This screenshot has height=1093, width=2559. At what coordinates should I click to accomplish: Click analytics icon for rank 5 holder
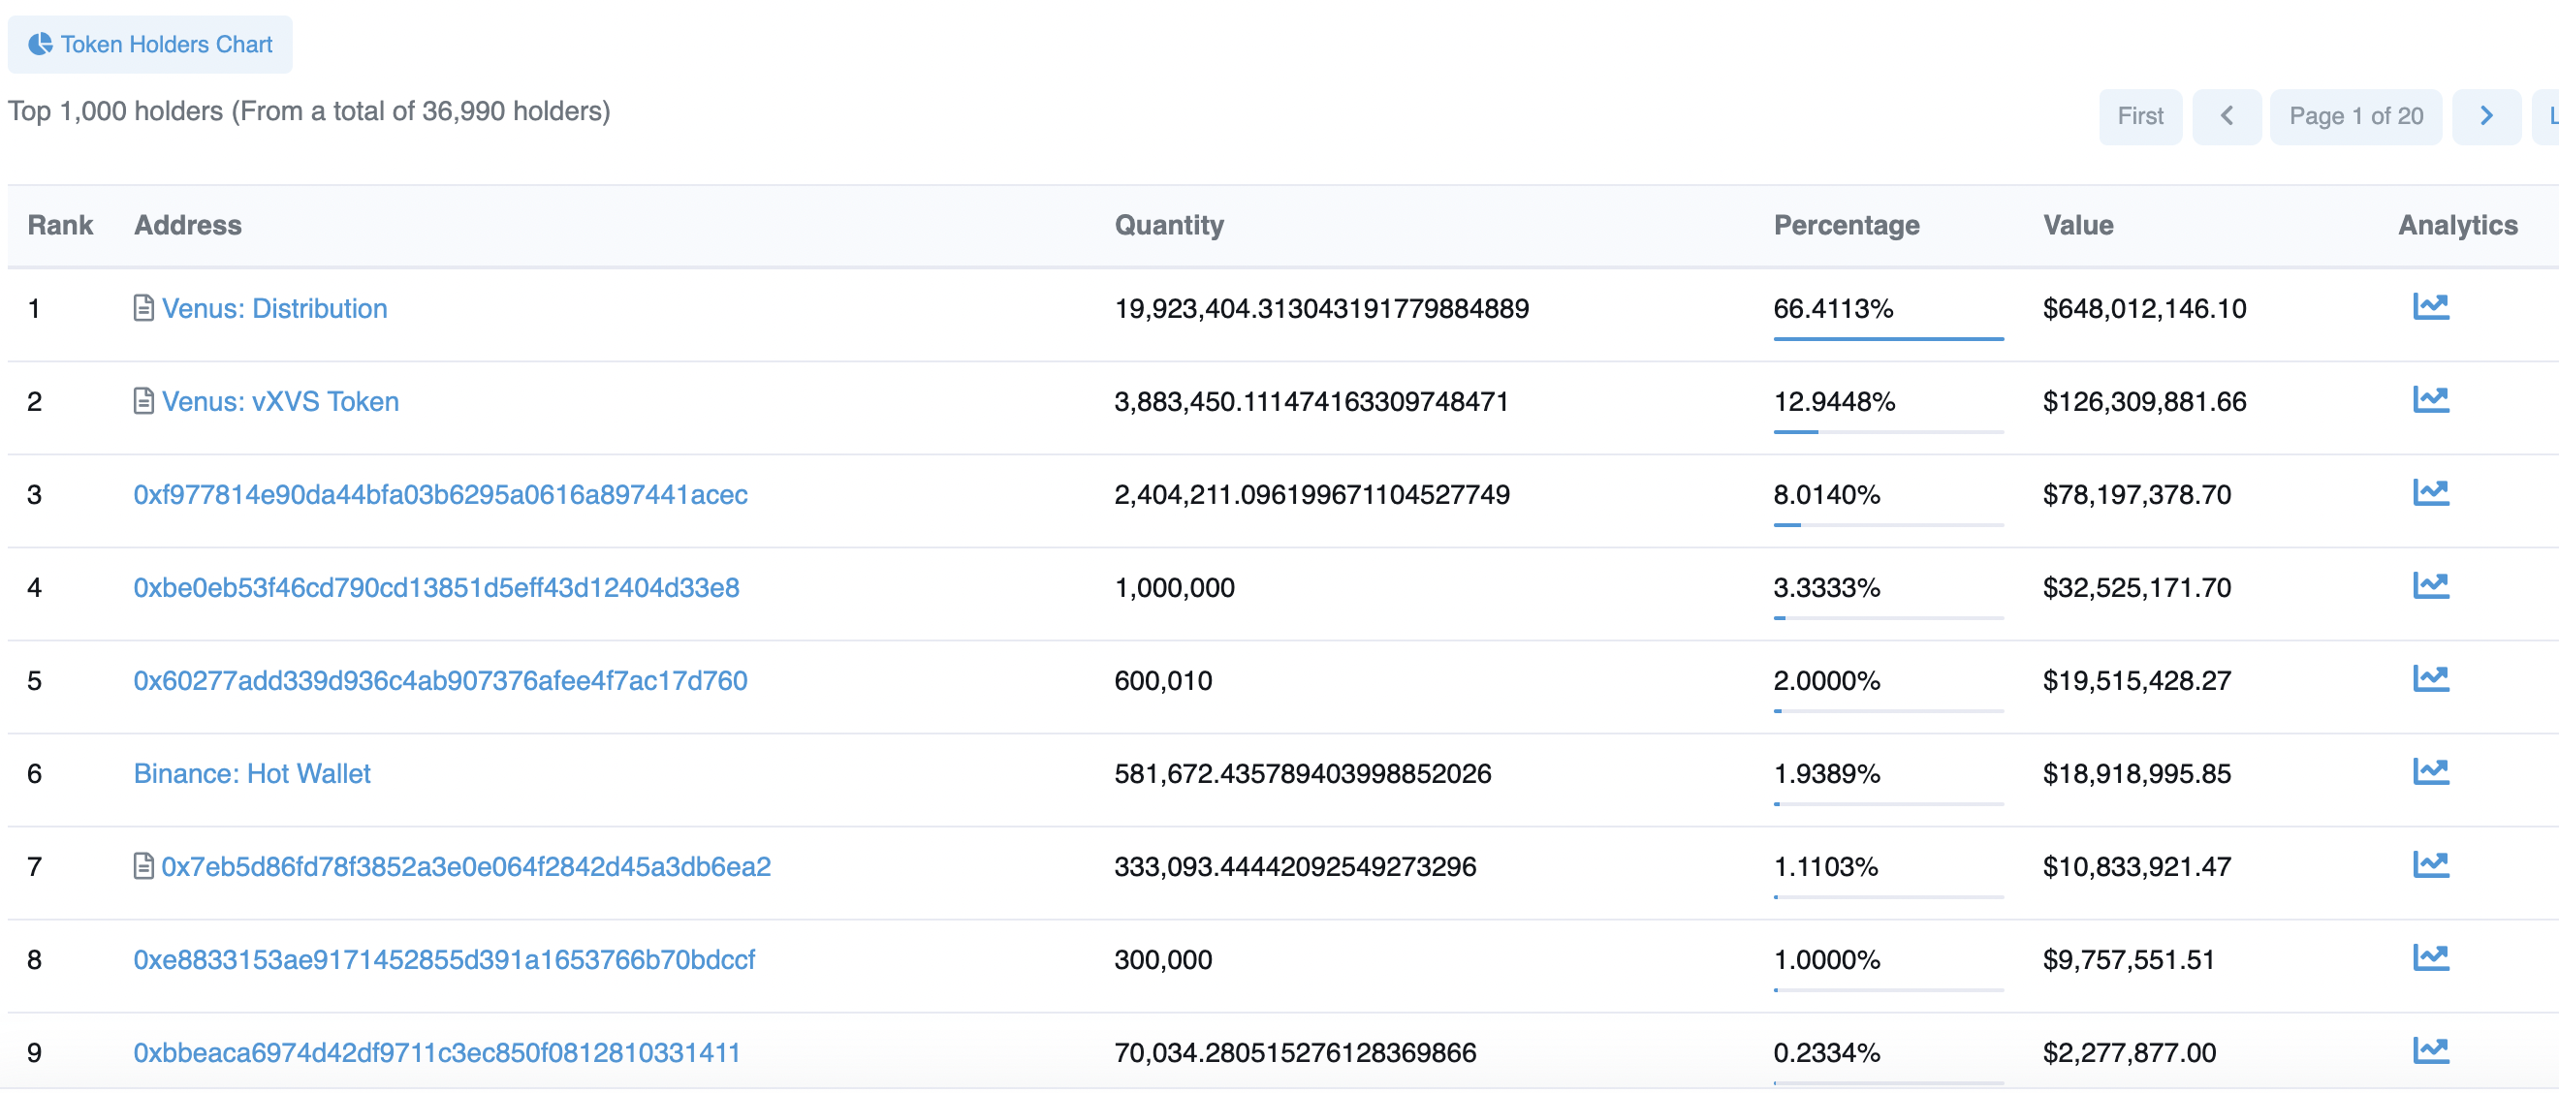coord(2430,679)
